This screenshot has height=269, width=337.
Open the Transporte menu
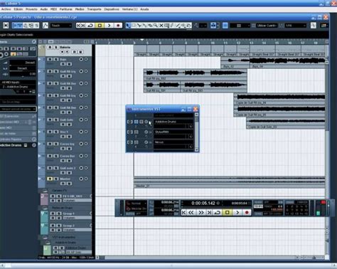[x=94, y=9]
